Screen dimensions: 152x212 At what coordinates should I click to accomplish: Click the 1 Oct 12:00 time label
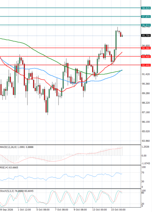point(24,210)
